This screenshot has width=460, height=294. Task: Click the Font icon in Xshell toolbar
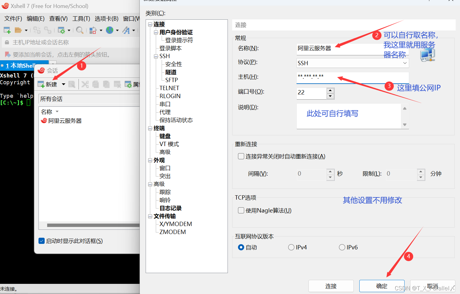[126, 30]
